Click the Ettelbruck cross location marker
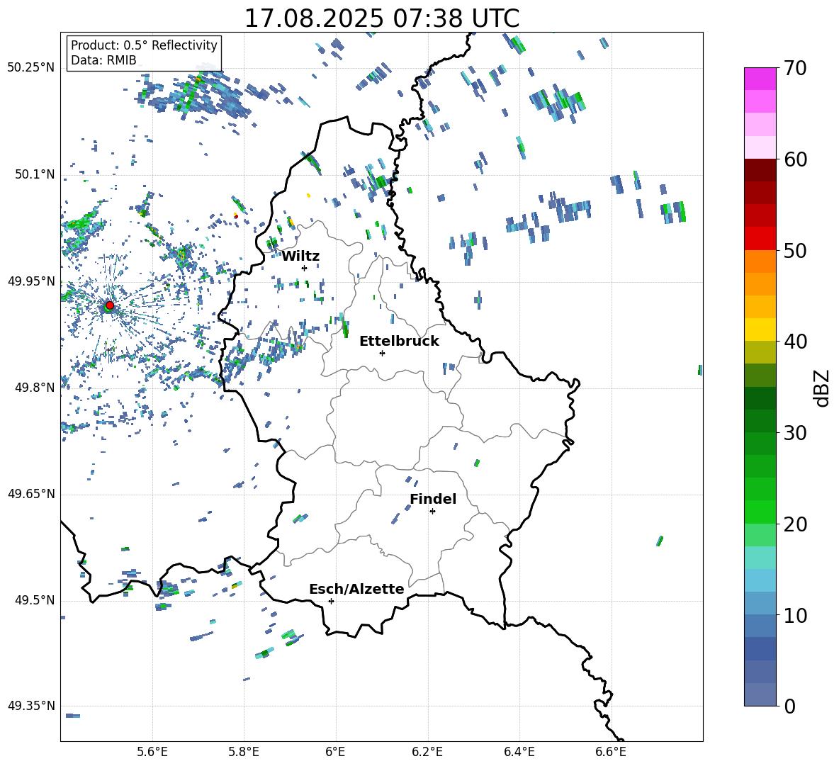The image size is (839, 766). (382, 353)
